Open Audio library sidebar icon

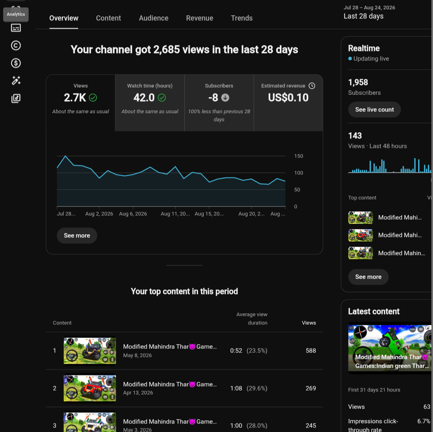coord(16,98)
